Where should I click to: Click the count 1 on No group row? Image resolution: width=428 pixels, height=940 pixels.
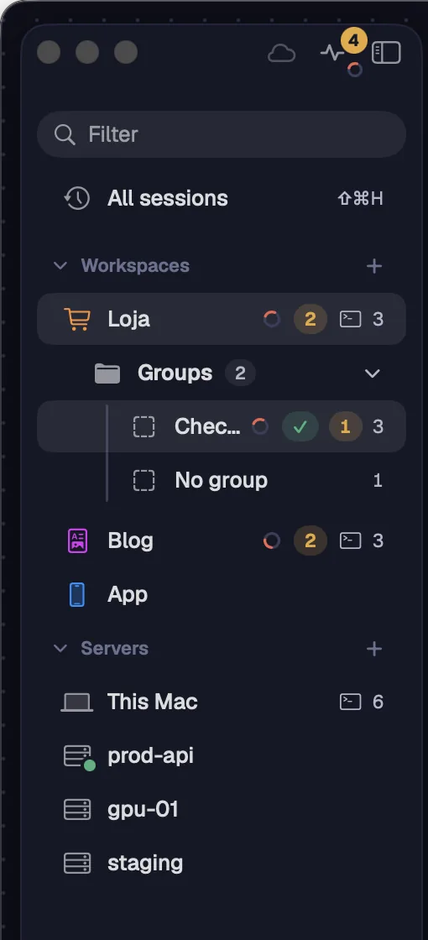(378, 480)
